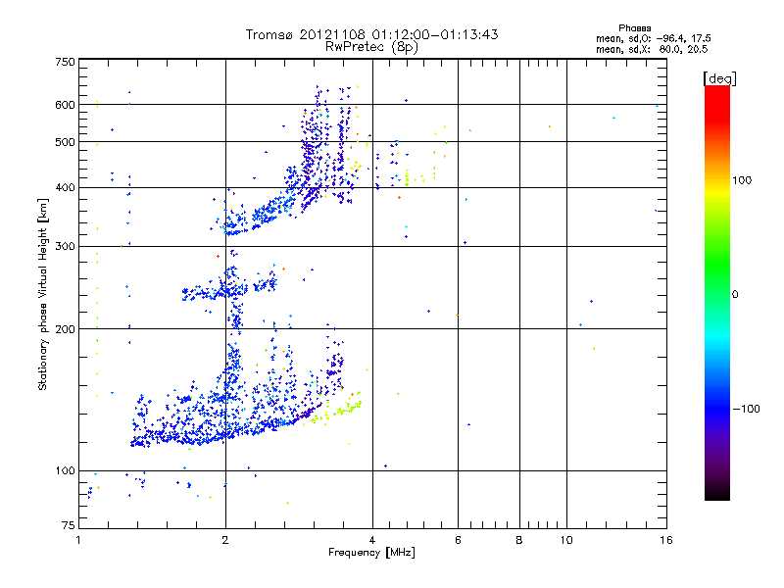
Task: Click the plot title 'Tromsø 20121108 01:12:00-01:13:43'
Action: [371, 34]
